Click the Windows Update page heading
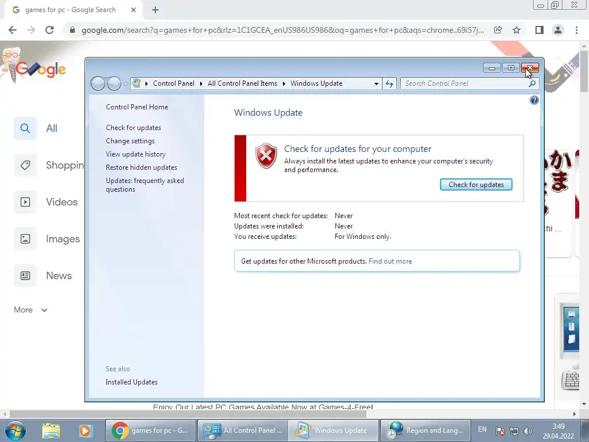Viewport: 589px width, 442px height. click(268, 113)
